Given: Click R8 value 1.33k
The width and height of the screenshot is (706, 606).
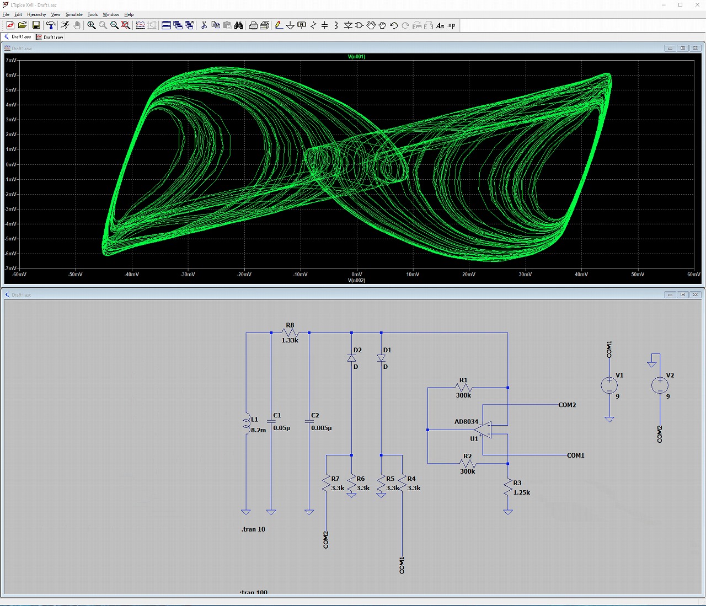Looking at the screenshot, I should (290, 340).
